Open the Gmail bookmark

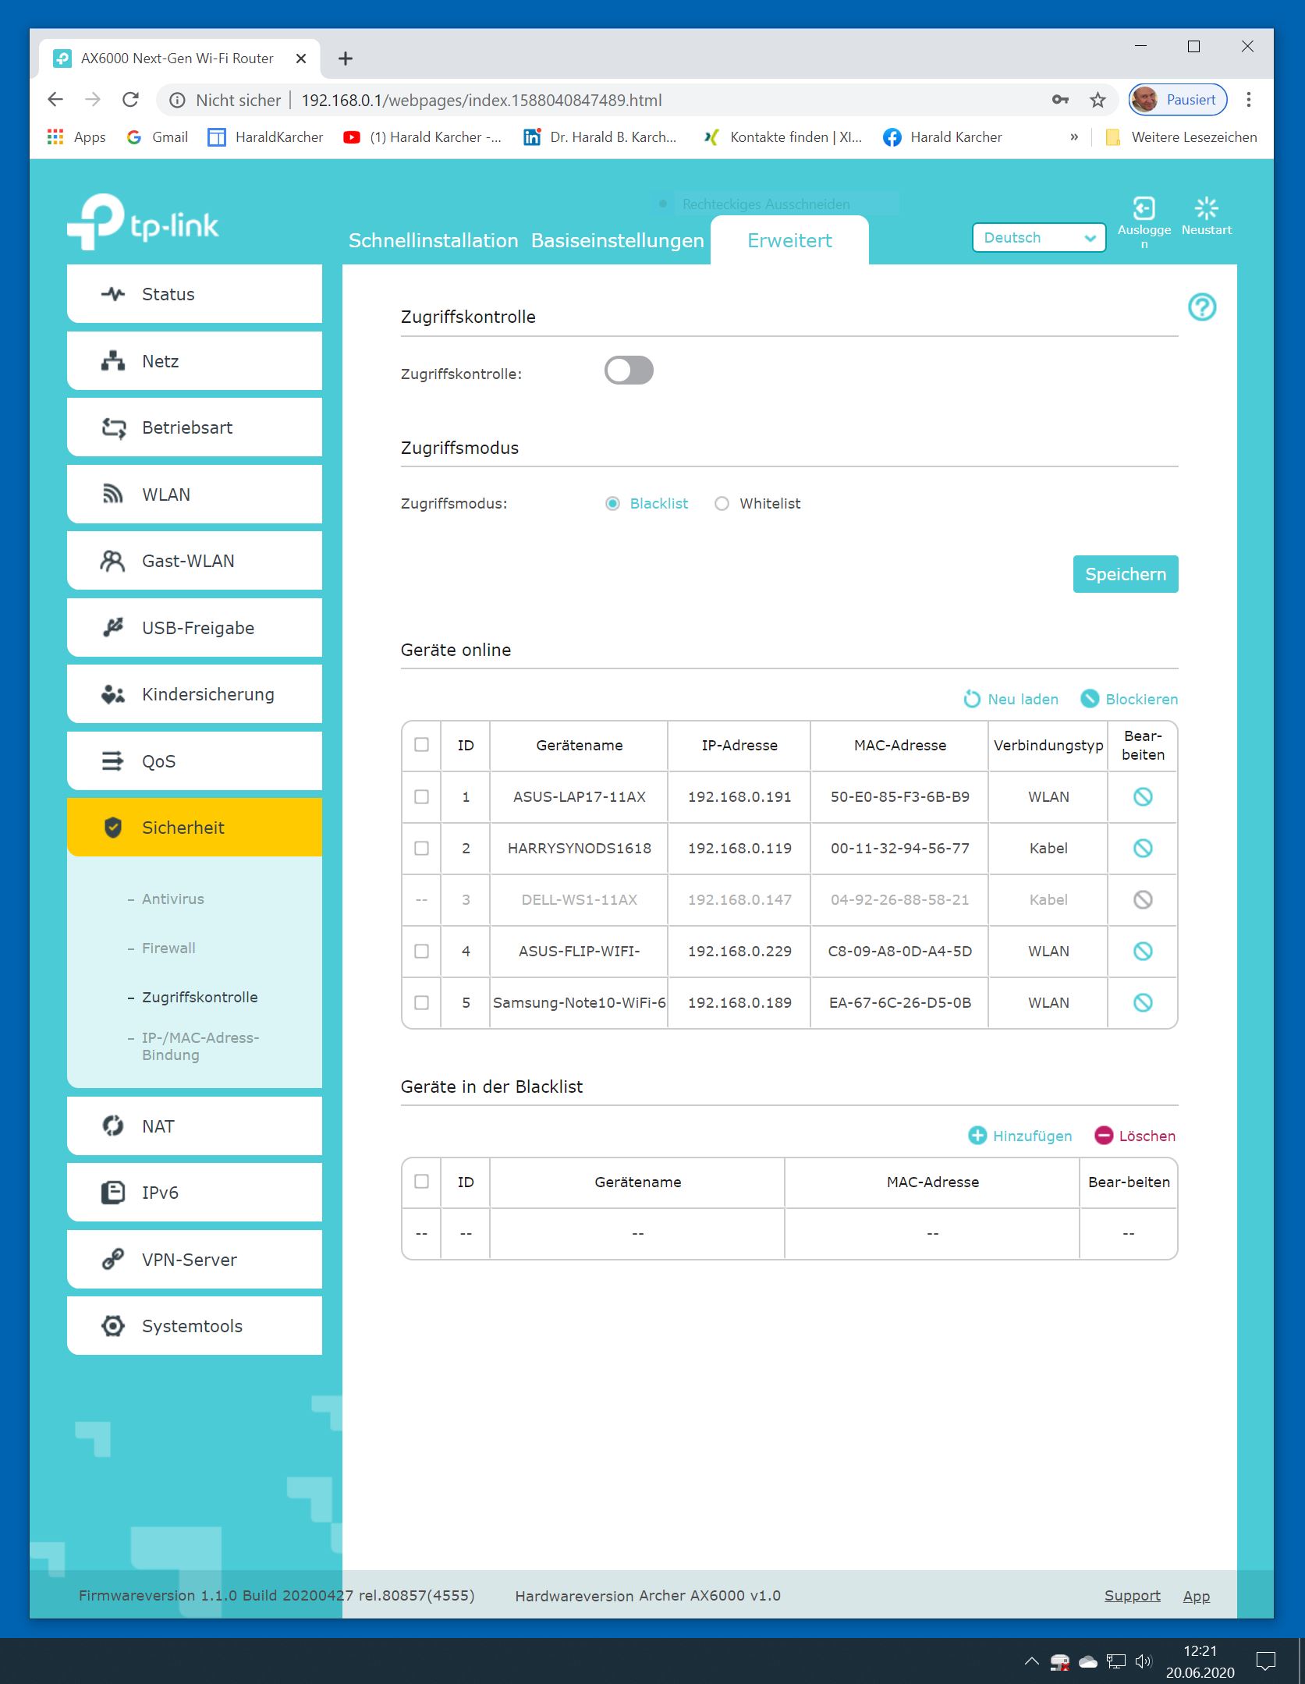click(x=158, y=137)
